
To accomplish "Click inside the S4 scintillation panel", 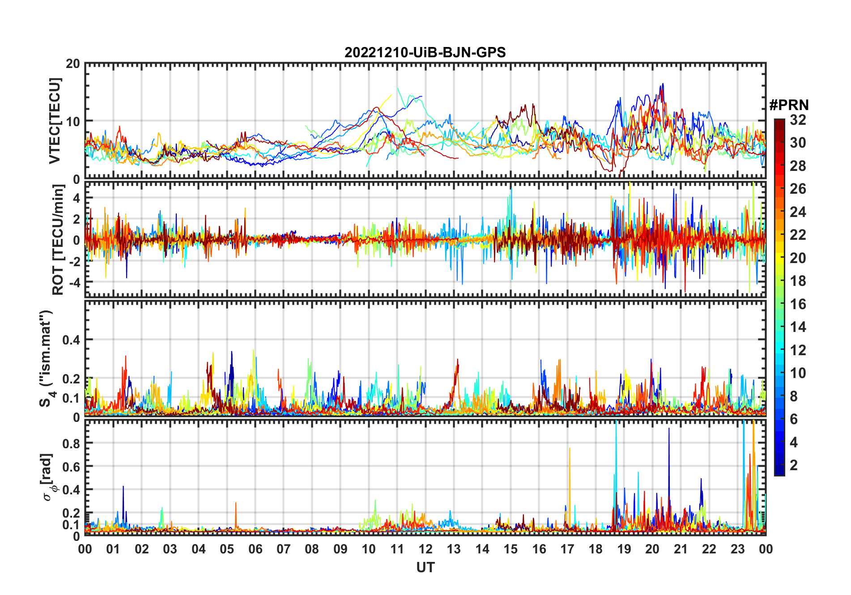I will coord(425,358).
